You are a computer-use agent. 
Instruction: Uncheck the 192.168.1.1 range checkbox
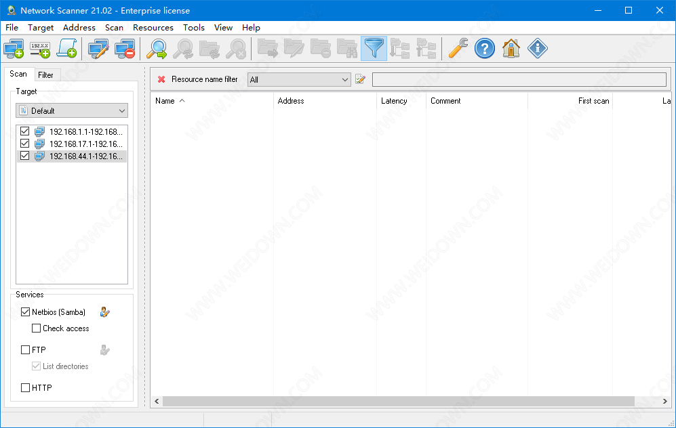click(x=24, y=131)
